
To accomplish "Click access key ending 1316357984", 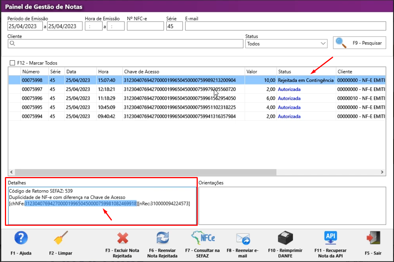I will [x=180, y=116].
